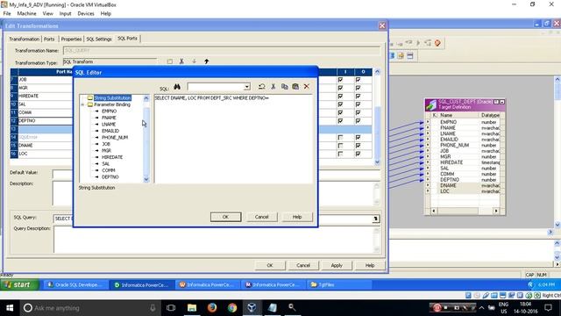Check the input checkbox for SQLError port
Screen dimensions: 561x316
coord(340,137)
